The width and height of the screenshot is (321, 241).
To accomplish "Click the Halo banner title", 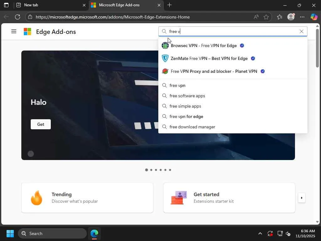I will [39, 102].
